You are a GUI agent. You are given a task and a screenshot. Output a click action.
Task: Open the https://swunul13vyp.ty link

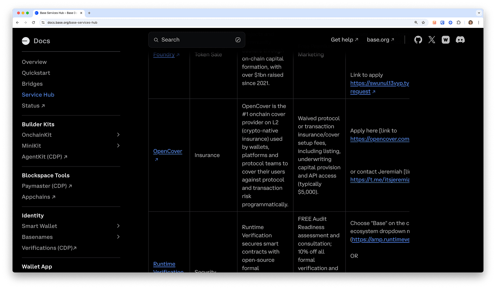coord(379,83)
